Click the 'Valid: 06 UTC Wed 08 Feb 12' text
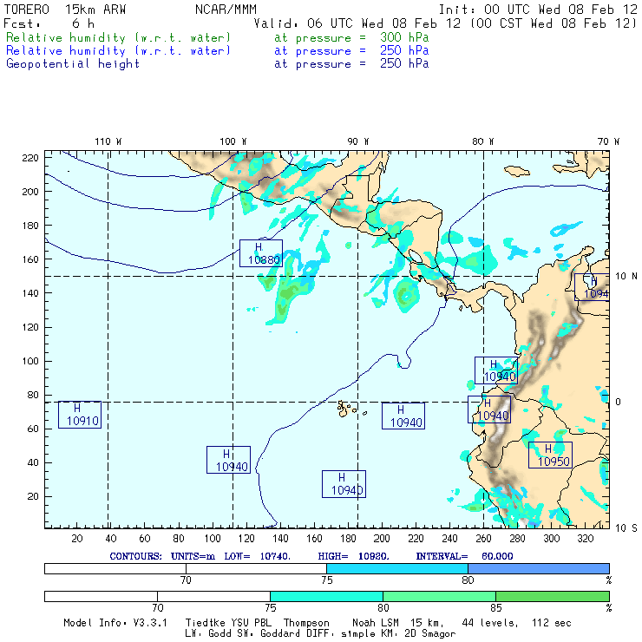This screenshot has height=642, width=642. [x=357, y=23]
